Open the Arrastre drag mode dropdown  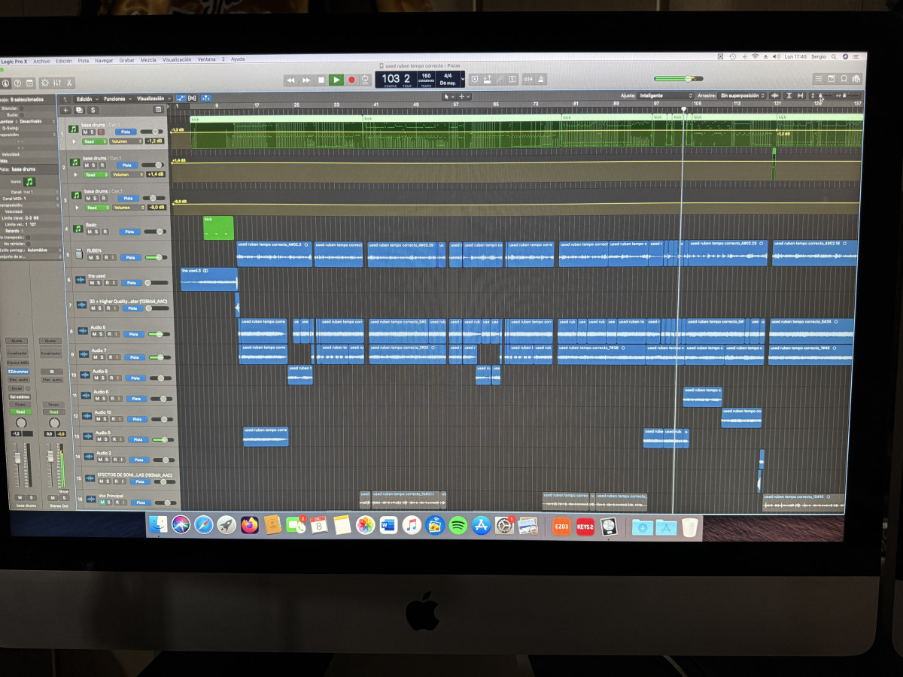click(x=741, y=96)
